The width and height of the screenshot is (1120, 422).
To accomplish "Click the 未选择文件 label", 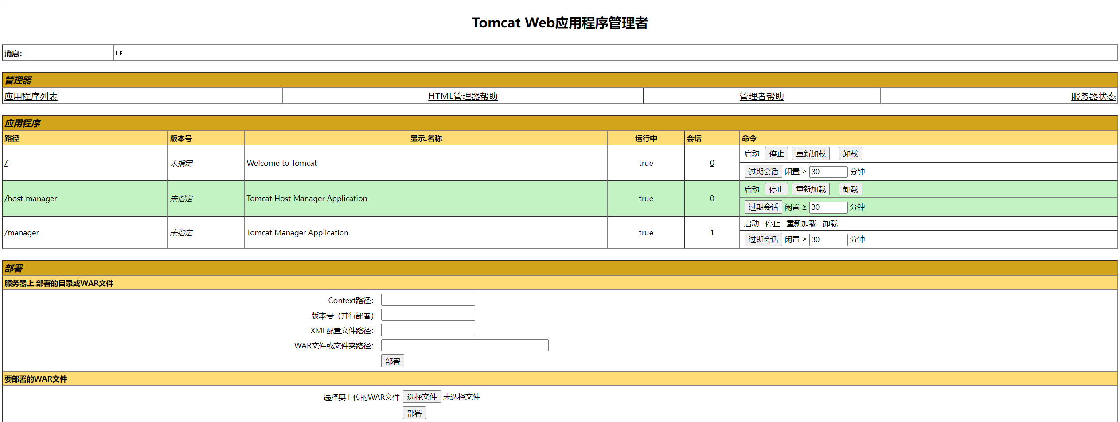I will tap(461, 397).
